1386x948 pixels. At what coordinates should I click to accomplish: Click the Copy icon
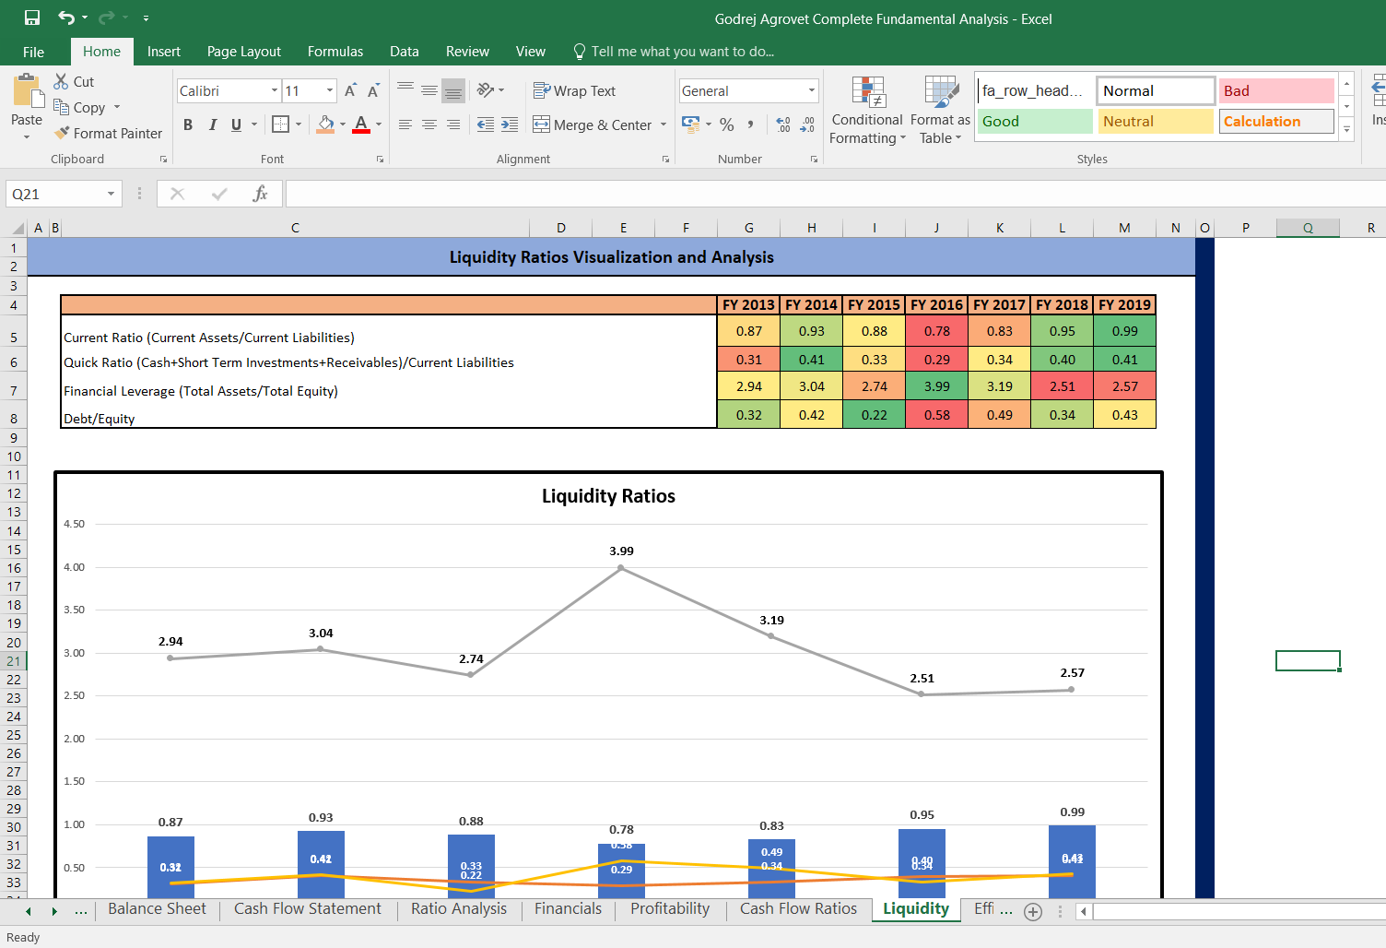(62, 107)
